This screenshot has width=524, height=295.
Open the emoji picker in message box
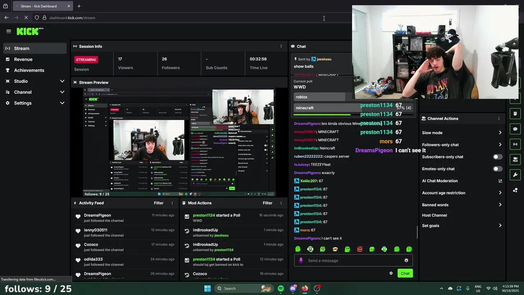tap(406, 261)
